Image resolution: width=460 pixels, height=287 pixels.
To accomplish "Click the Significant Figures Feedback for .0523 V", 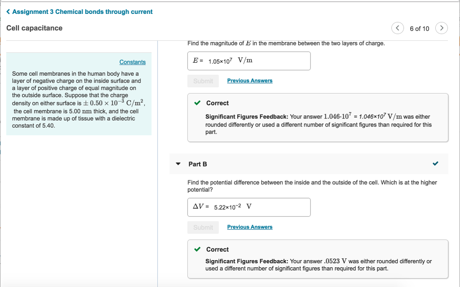I will point(318,265).
